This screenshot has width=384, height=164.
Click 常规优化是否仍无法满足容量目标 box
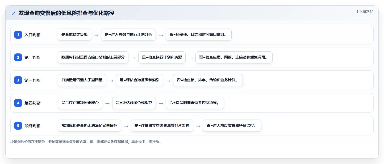click(x=89, y=126)
